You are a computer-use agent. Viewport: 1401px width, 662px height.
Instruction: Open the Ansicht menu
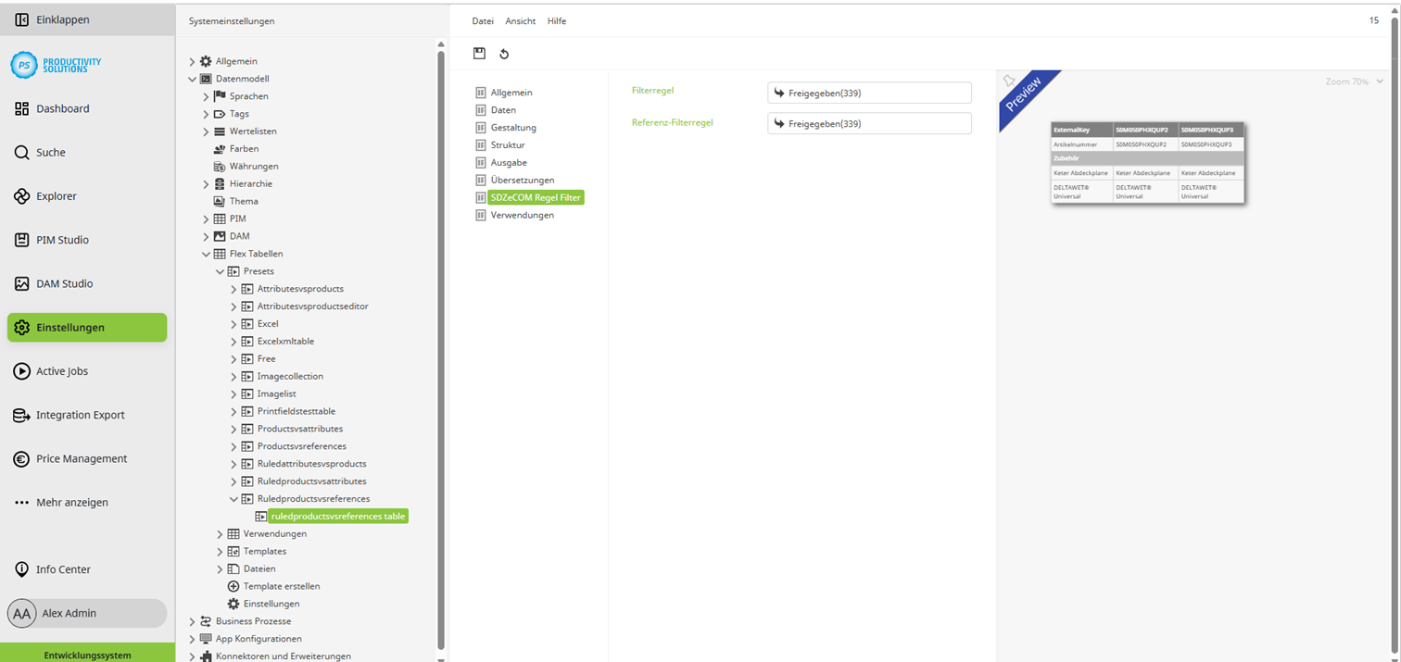pyautogui.click(x=520, y=20)
